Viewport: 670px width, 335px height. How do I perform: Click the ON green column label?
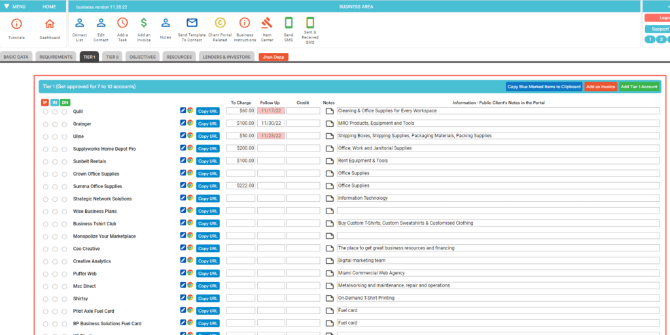(x=65, y=103)
